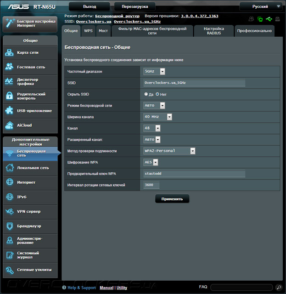Image resolution: width=286 pixels, height=294 pixels.
Task: Click the Overclockers.ua SSID link
Action: coord(94,22)
